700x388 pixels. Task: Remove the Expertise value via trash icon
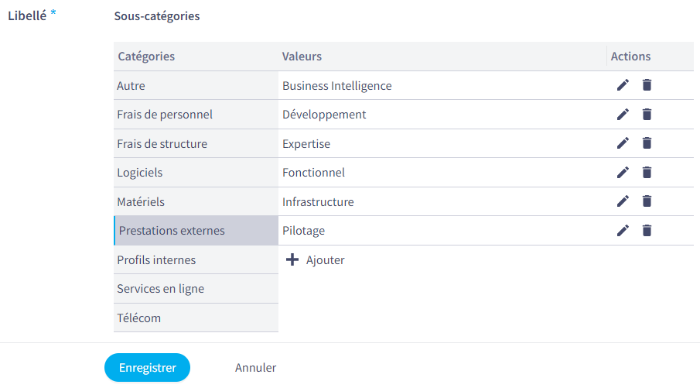(x=647, y=143)
